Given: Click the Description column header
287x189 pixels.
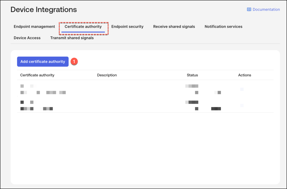Looking at the screenshot, I should pyautogui.click(x=107, y=75).
